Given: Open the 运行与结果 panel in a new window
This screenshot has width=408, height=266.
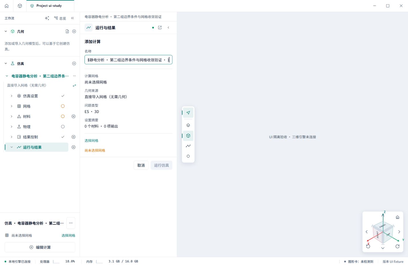Looking at the screenshot, I should pyautogui.click(x=160, y=28).
